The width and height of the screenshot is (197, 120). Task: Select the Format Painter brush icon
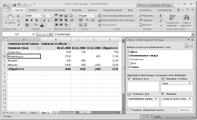(x=18, y=25)
